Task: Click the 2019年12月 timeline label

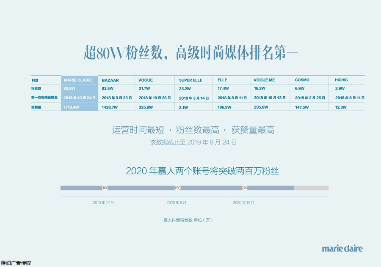Action: tap(103, 203)
